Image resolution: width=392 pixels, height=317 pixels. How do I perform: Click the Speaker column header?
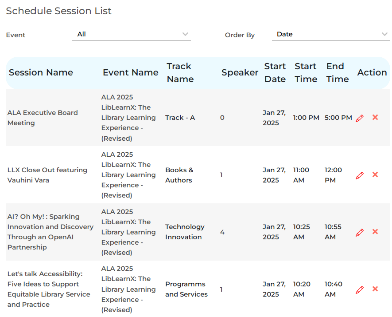tap(240, 73)
